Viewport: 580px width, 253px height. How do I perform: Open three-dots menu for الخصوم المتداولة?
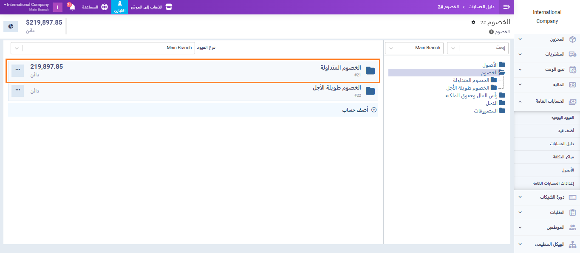[17, 70]
